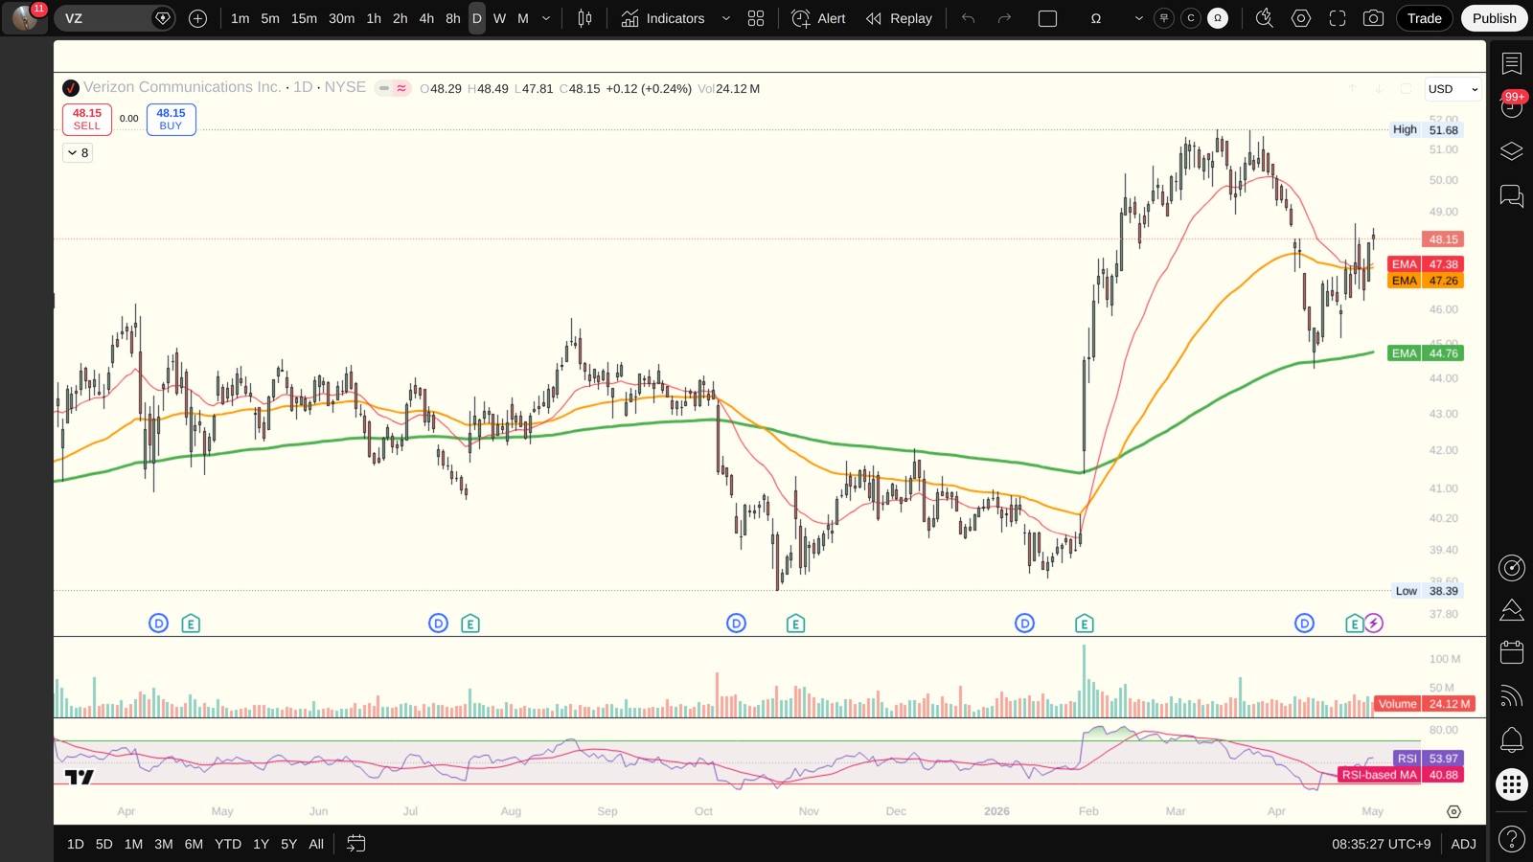Screen dimensions: 1533x862
Task: Toggle fullscreen mode
Action: click(x=1338, y=18)
